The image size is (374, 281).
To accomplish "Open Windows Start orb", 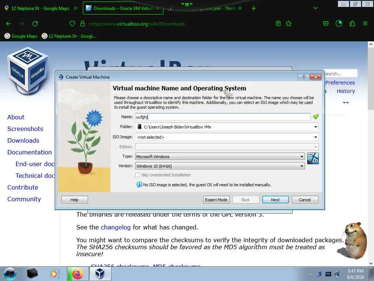I will (10, 274).
